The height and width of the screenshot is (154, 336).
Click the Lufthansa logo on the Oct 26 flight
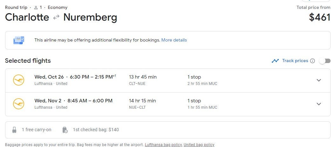coord(18,80)
